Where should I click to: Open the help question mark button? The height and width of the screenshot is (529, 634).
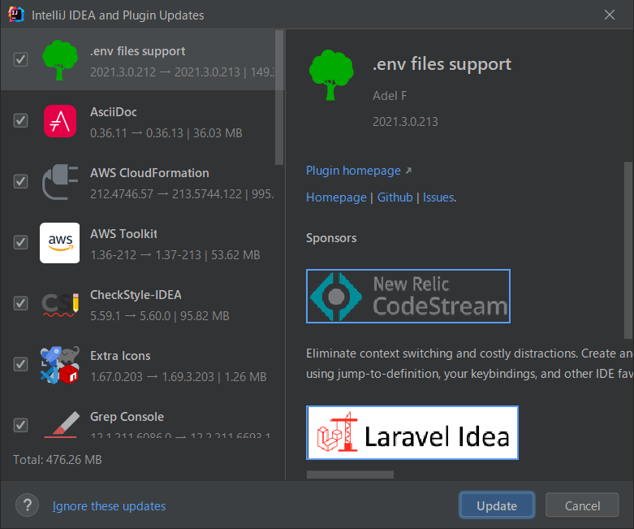pos(27,505)
